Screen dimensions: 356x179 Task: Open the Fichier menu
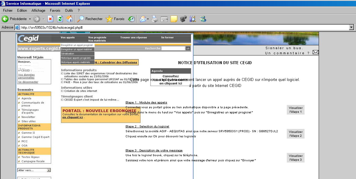(8, 10)
